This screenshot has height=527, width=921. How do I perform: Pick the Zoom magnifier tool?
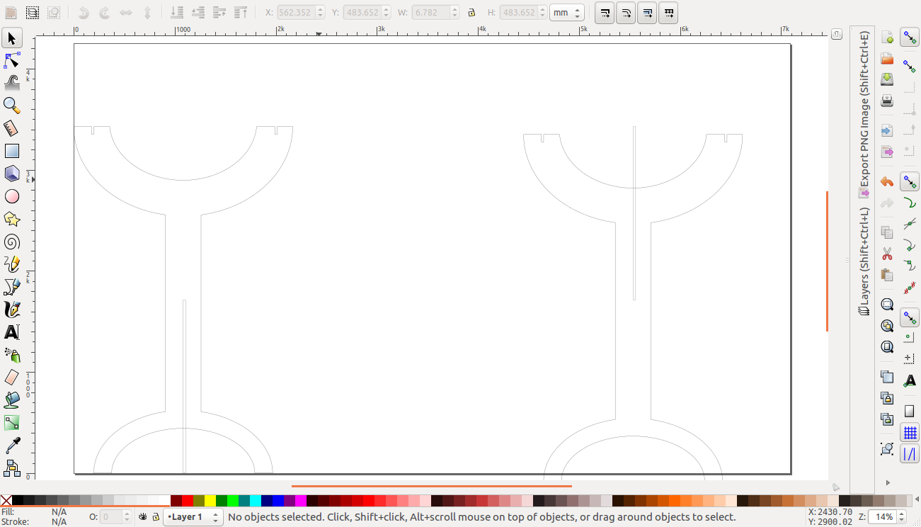tap(12, 106)
